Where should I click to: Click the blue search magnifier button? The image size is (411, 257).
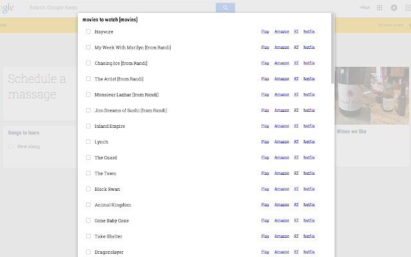click(225, 8)
